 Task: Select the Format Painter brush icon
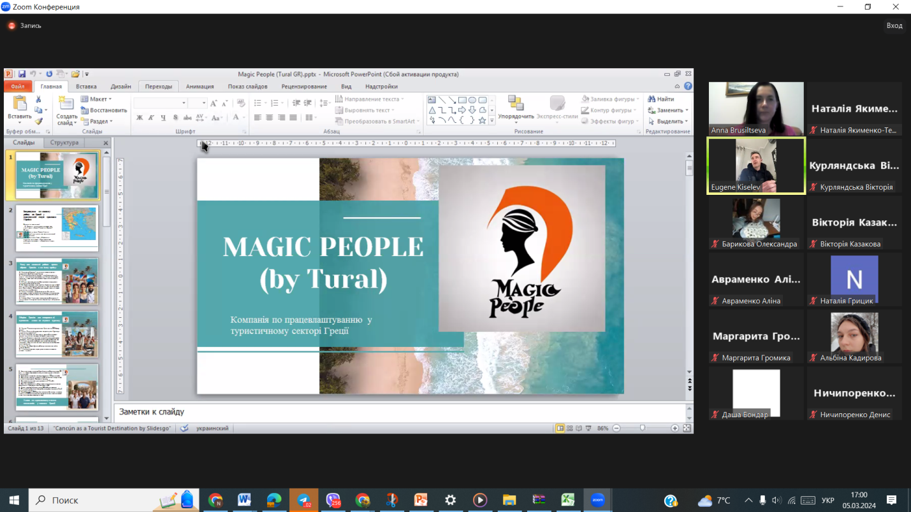38,121
